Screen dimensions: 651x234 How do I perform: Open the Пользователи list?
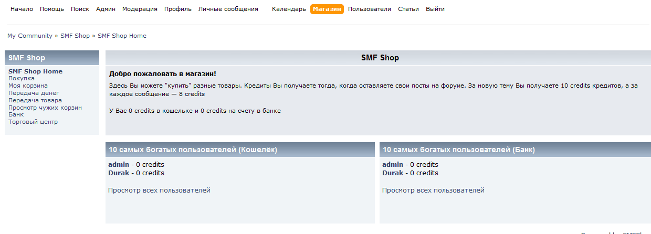pyautogui.click(x=369, y=9)
